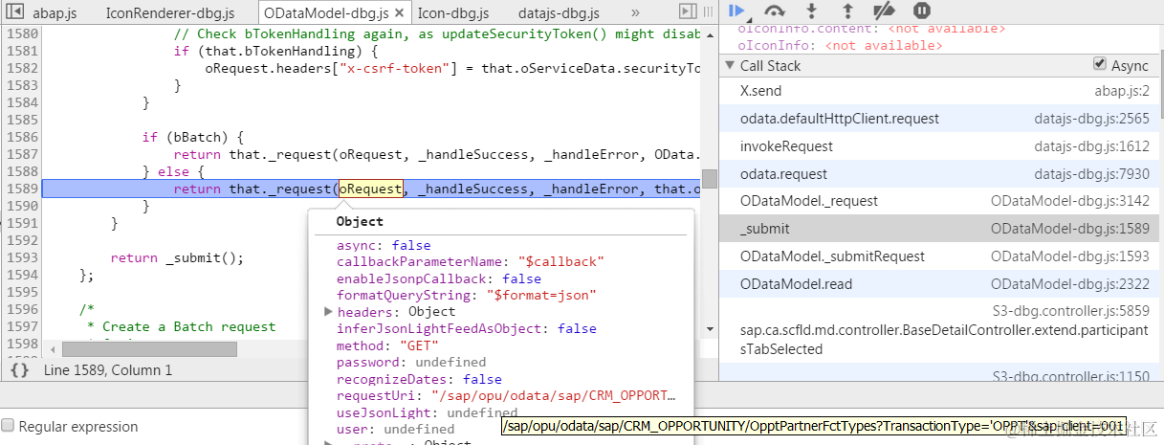Screen dimensions: 1164x445
Task: Click the vertical scrollbar thumb of the editor
Action: click(x=709, y=179)
